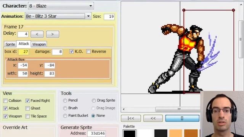Screen dimensions: 244x137
Task: Toggle the Faced Right checkbox
Action: pos(27,101)
